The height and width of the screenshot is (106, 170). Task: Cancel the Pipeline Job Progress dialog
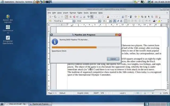pos(113,59)
